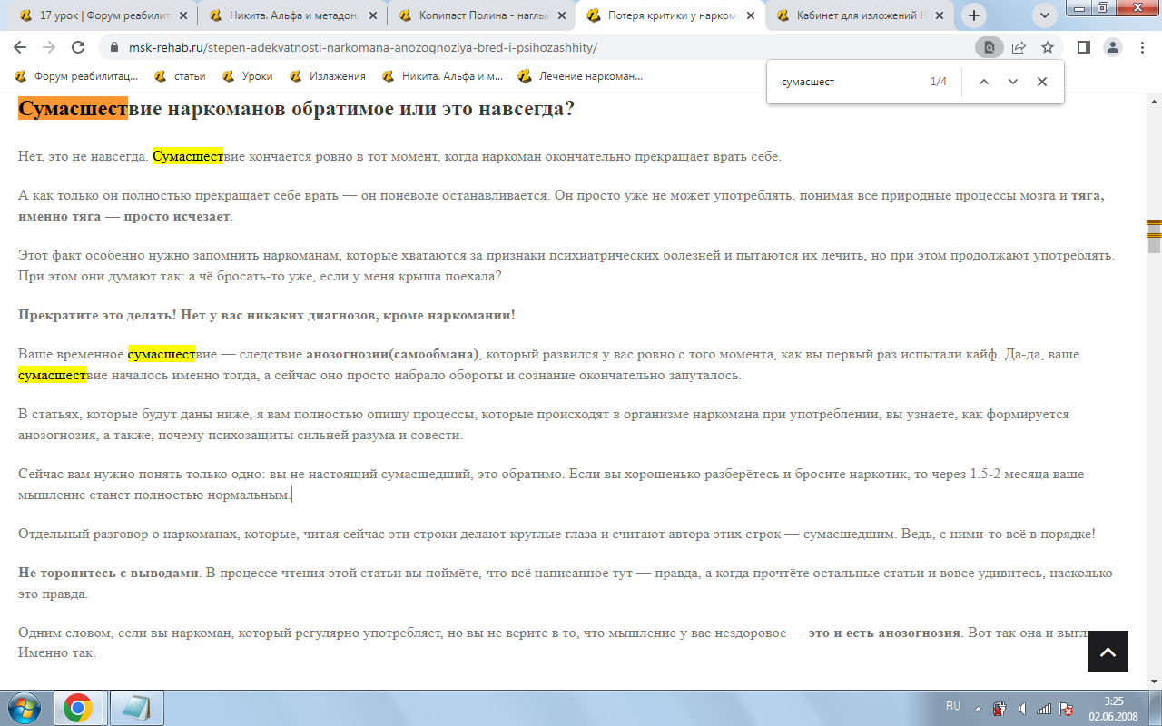Open the Chrome profile avatar menu

pyautogui.click(x=1112, y=47)
